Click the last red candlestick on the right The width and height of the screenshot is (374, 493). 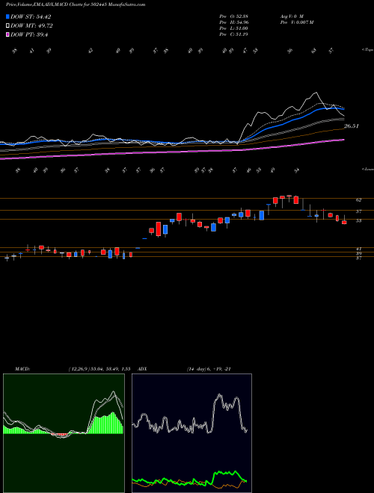[344, 222]
